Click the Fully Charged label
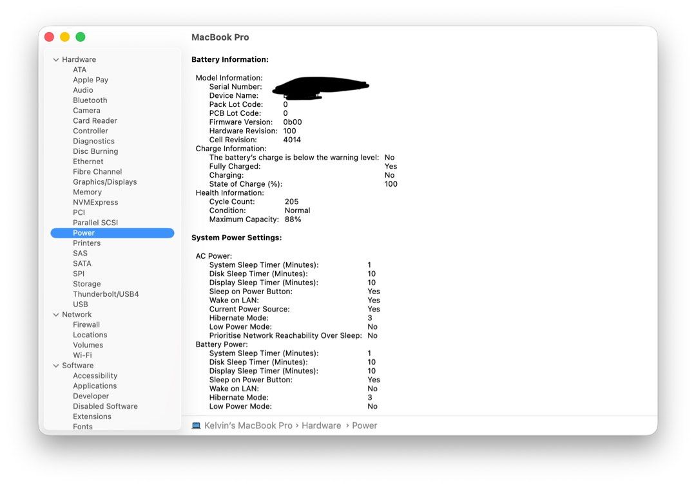The width and height of the screenshot is (696, 486). (235, 166)
